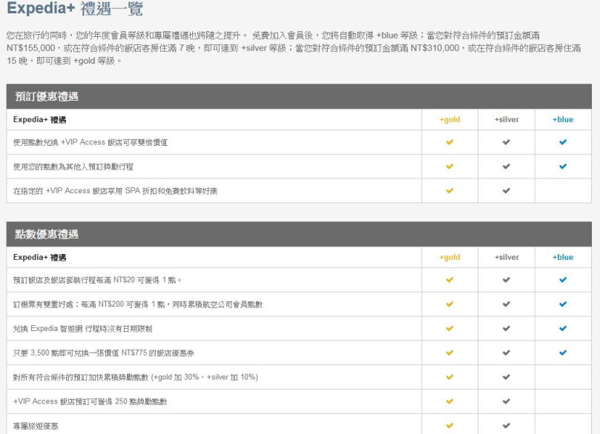Click text 訂機票有雙重好處 NT$200
The width and height of the screenshot is (600, 434).
pyautogui.click(x=138, y=304)
